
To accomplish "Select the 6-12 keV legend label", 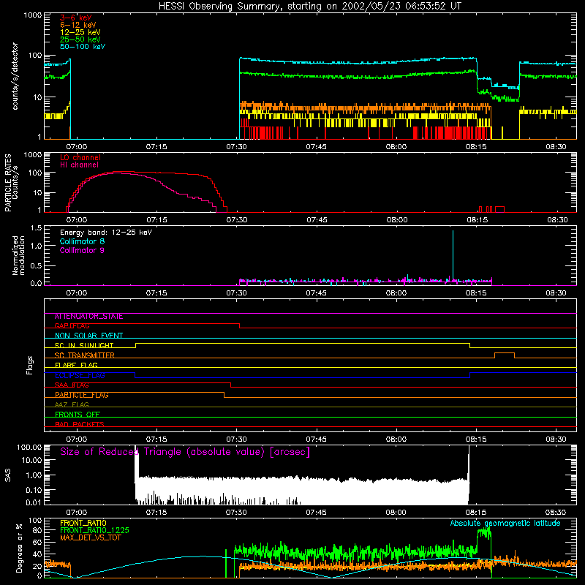I will point(78,25).
